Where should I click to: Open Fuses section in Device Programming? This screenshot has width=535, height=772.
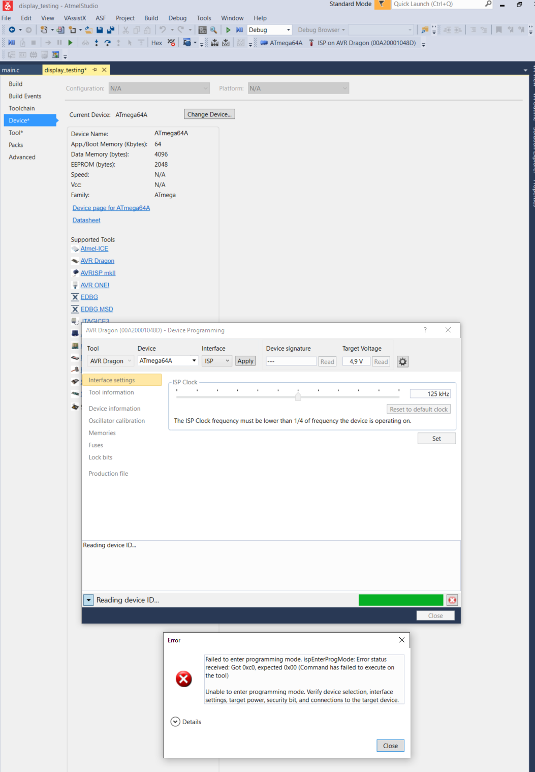click(x=96, y=445)
